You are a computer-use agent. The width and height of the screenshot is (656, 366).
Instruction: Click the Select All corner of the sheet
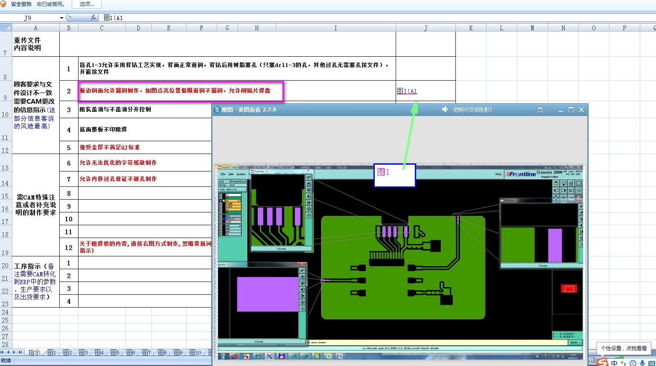(x=6, y=28)
